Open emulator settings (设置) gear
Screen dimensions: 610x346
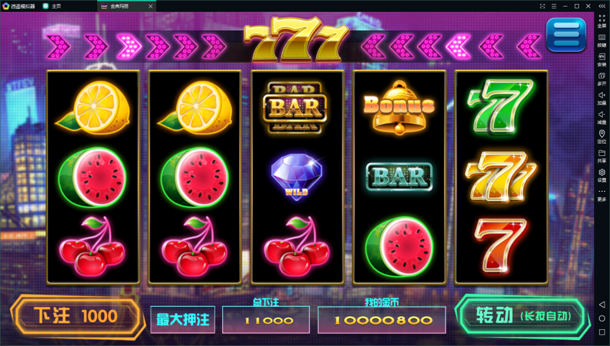[x=602, y=175]
